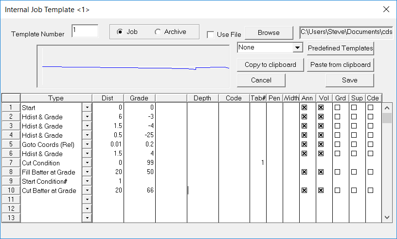This screenshot has height=239, width=397.
Task: Click Copy to clipboard
Action: 270,64
